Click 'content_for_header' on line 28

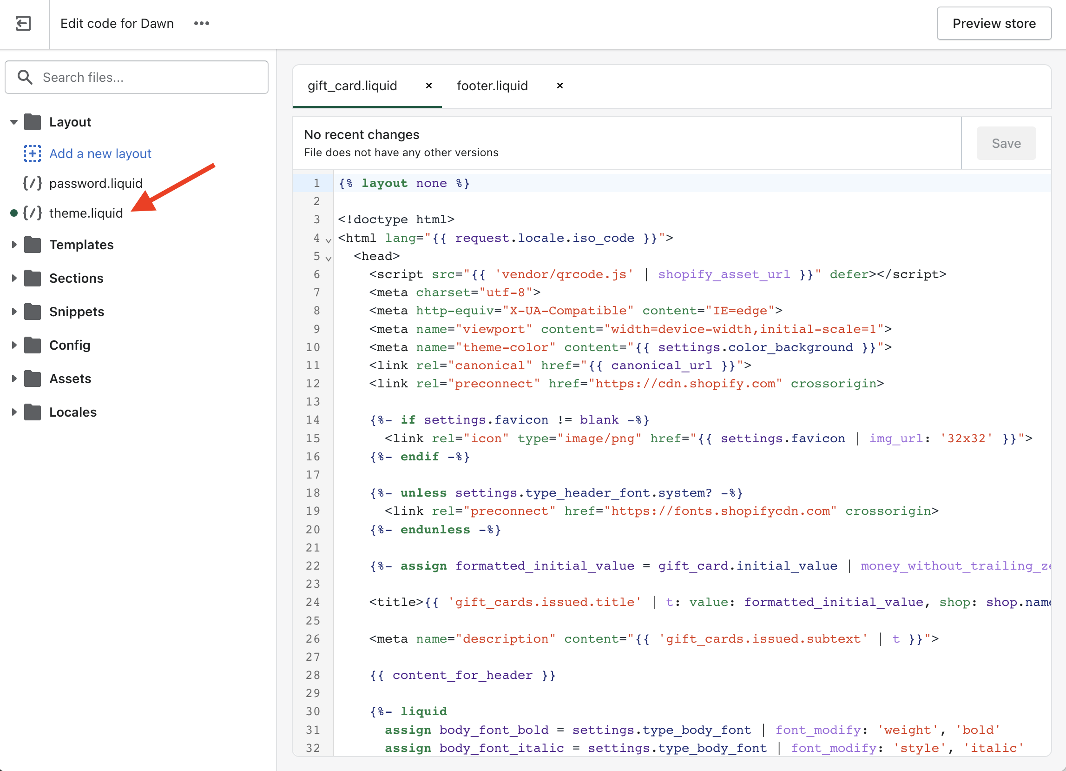(462, 676)
